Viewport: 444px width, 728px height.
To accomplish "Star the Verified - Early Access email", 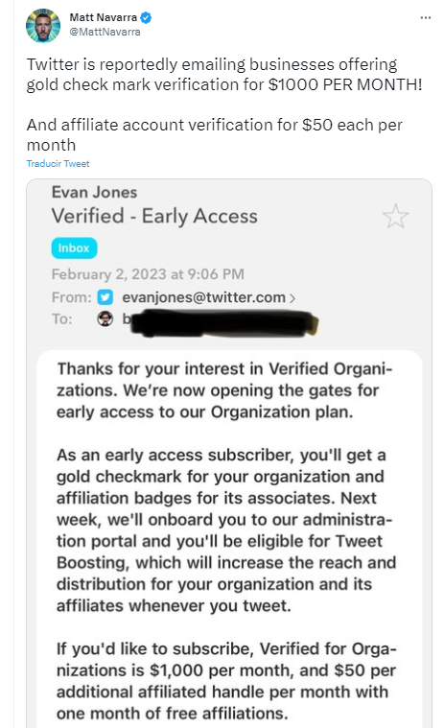I will tap(395, 217).
